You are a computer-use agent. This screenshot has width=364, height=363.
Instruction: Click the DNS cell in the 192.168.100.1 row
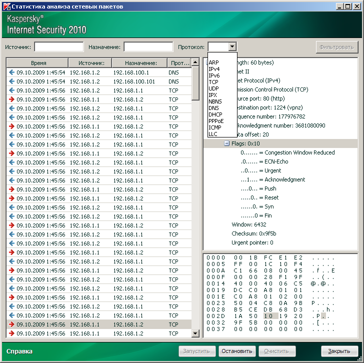coord(173,72)
